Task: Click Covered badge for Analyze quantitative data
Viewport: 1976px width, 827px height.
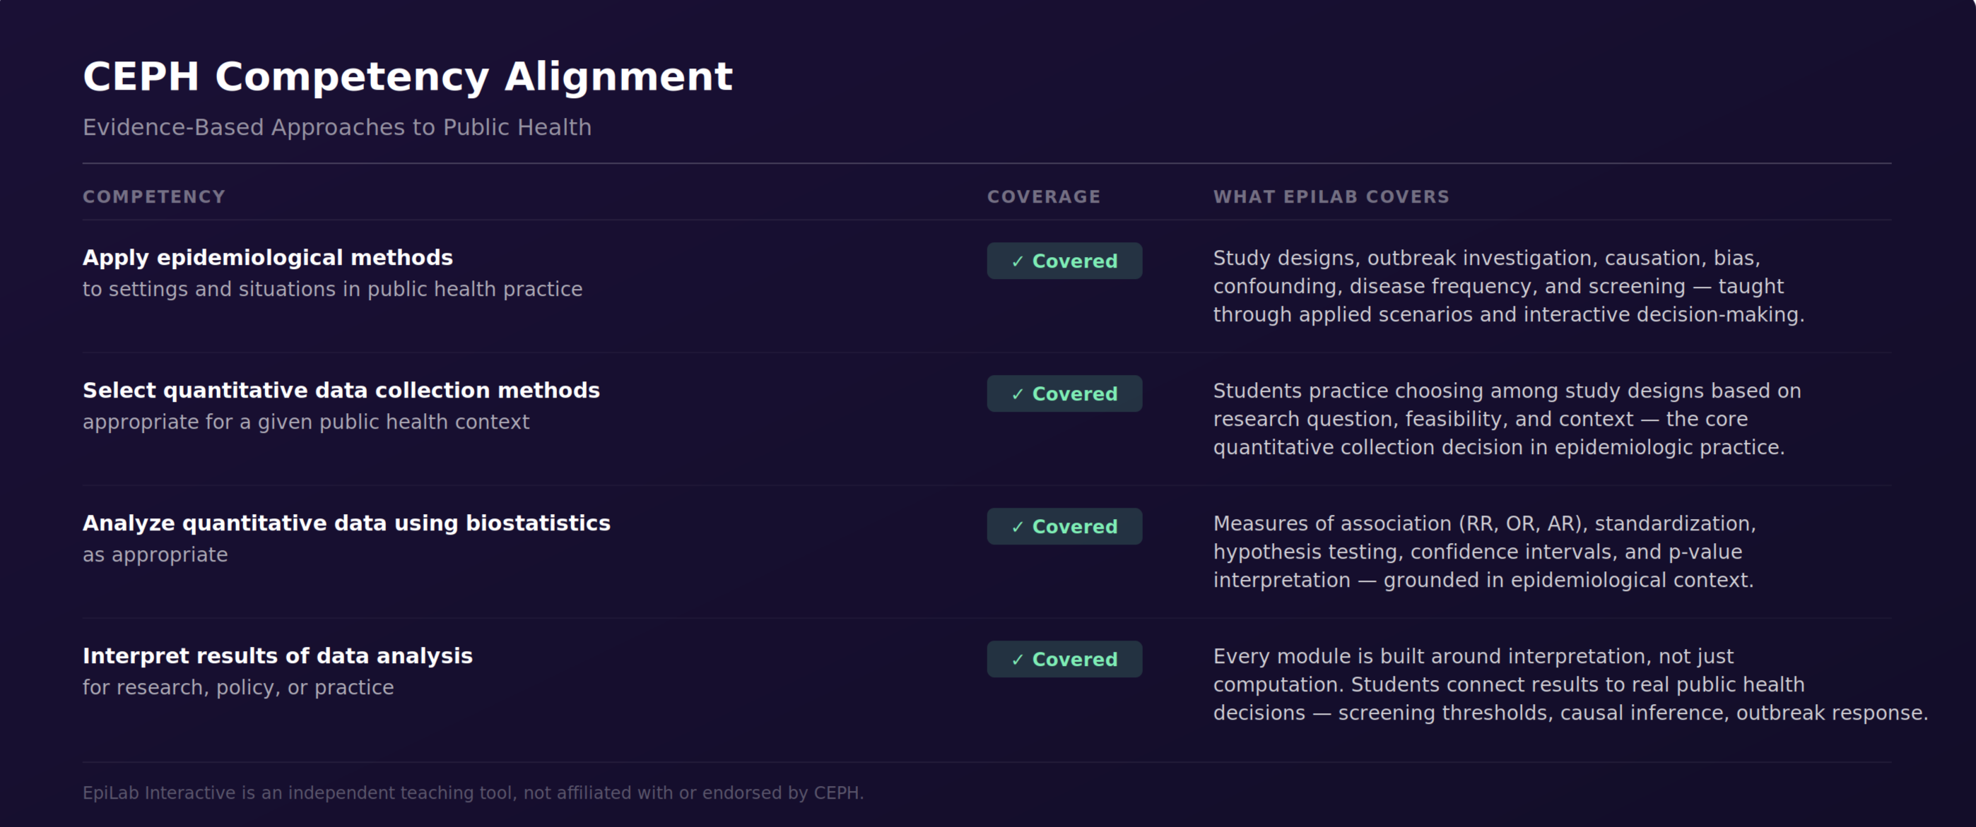Action: point(1064,527)
